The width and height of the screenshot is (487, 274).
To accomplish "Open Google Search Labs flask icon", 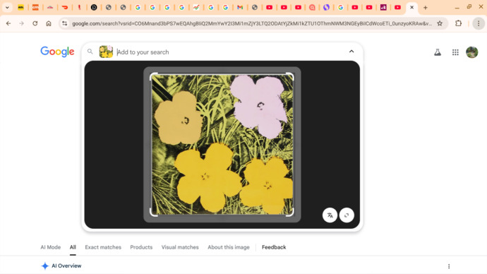I will pyautogui.click(x=438, y=52).
